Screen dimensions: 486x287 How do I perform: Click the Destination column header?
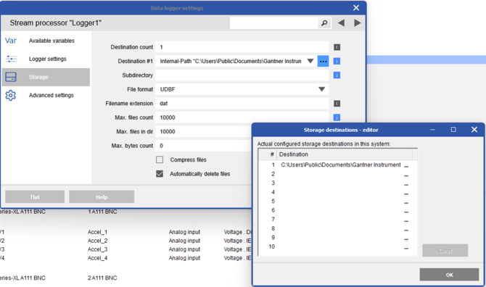345,154
